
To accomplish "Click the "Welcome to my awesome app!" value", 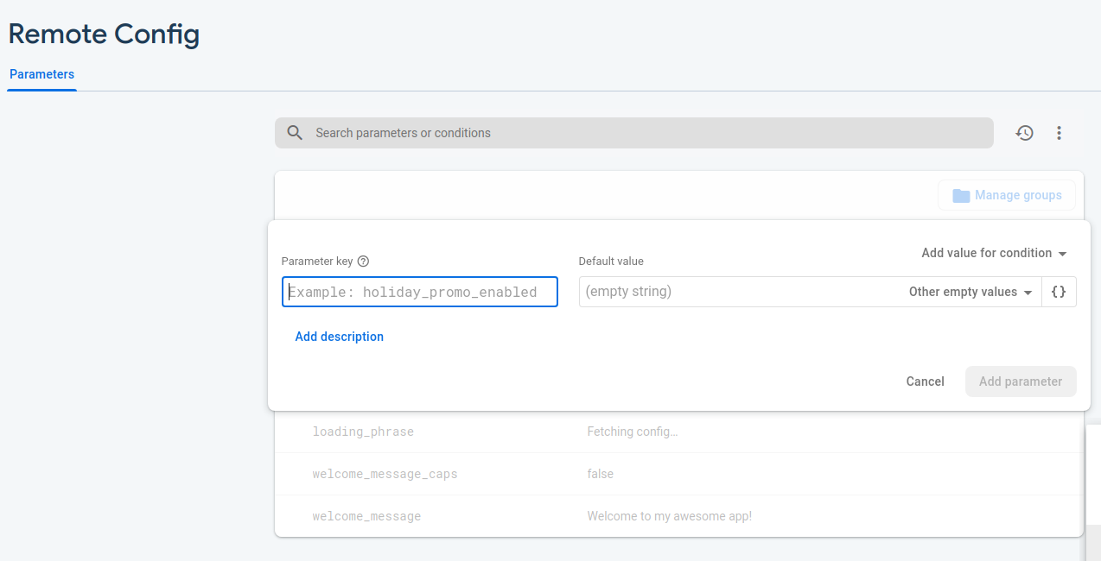I will click(669, 516).
